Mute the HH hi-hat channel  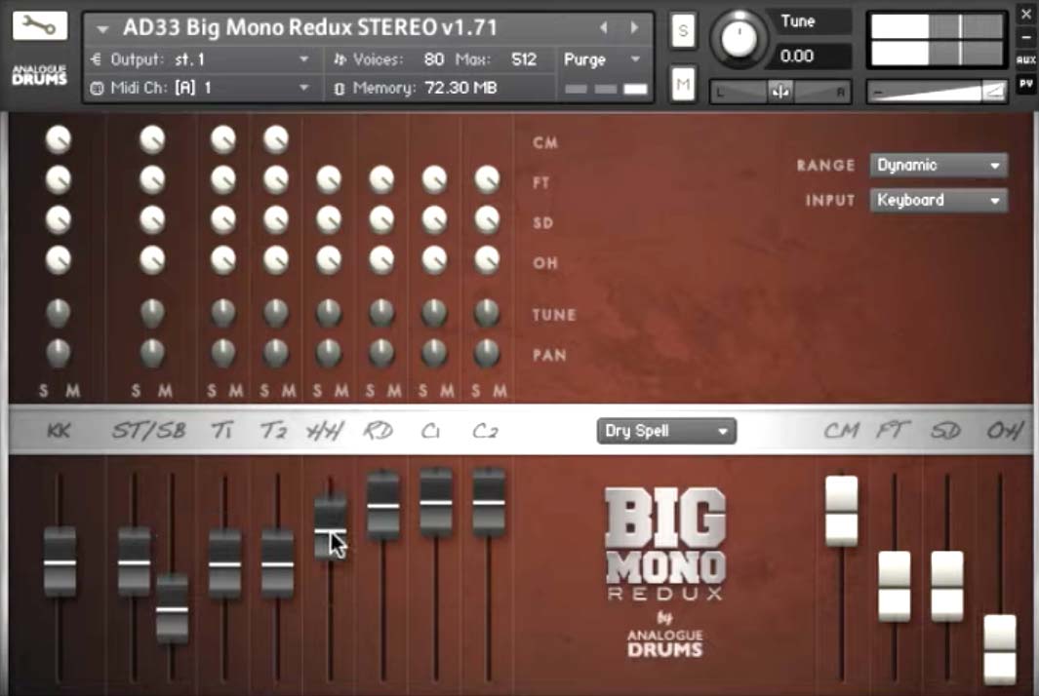341,391
